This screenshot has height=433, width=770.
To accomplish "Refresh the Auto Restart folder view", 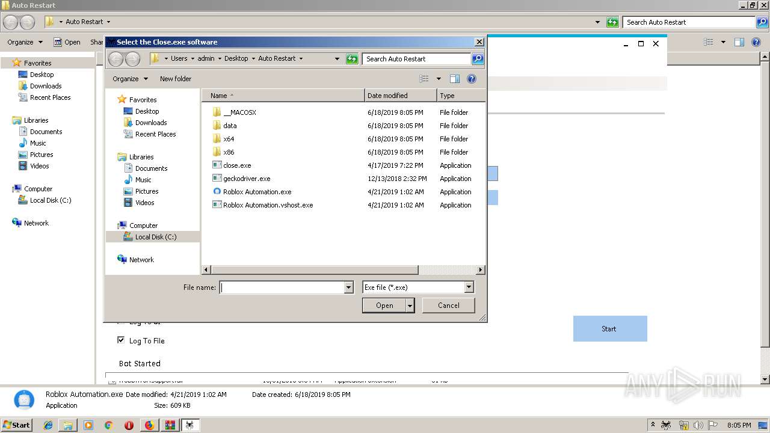I will pos(352,58).
